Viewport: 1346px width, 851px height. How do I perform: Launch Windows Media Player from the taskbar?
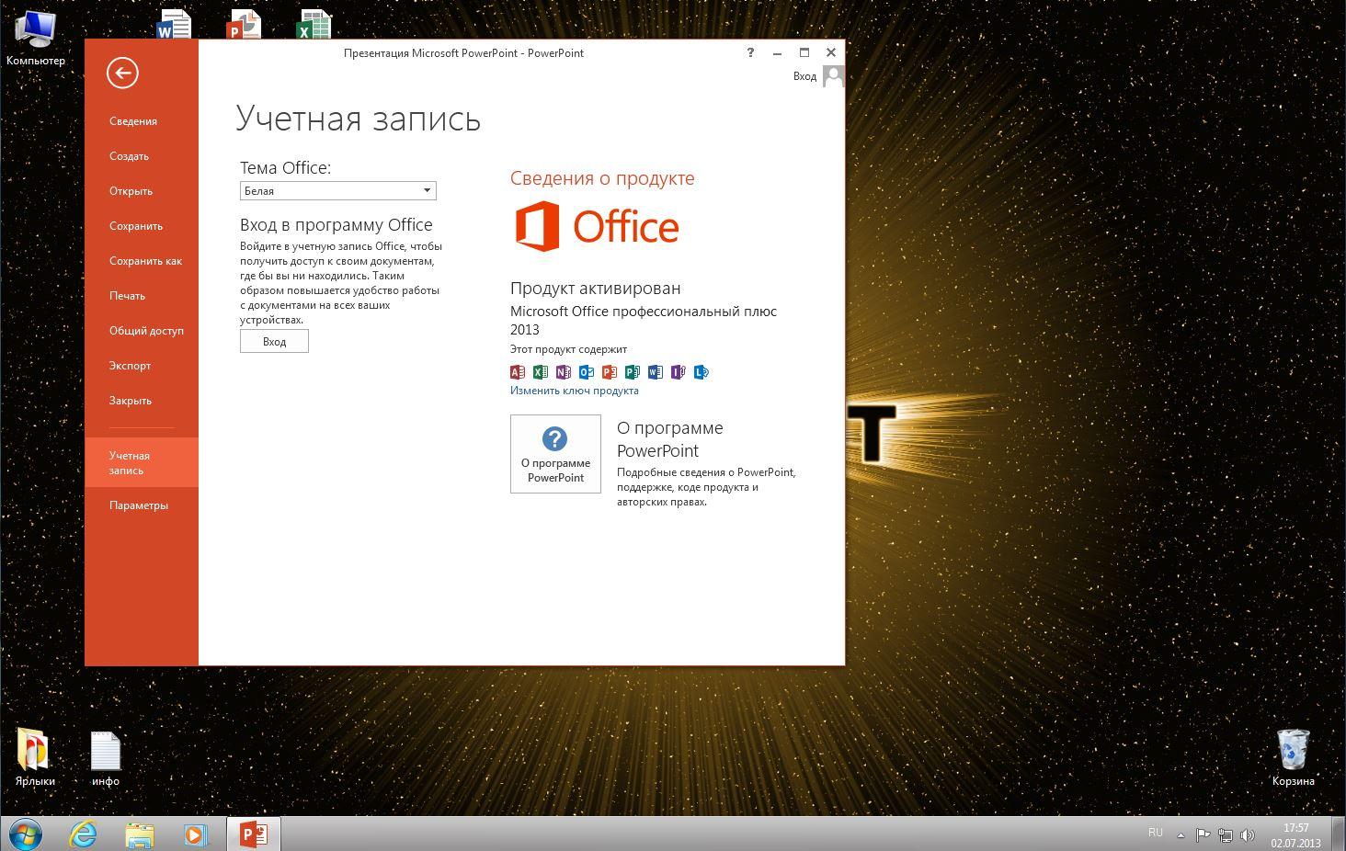195,834
